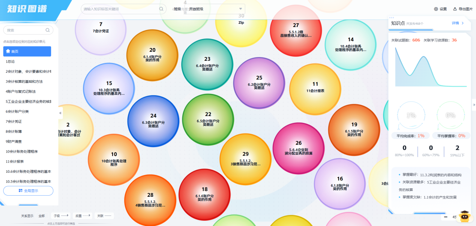The height and width of the screenshot is (226, 476).
Task: Toggle the 子级 relationship filter
Action: [x=61, y=216]
